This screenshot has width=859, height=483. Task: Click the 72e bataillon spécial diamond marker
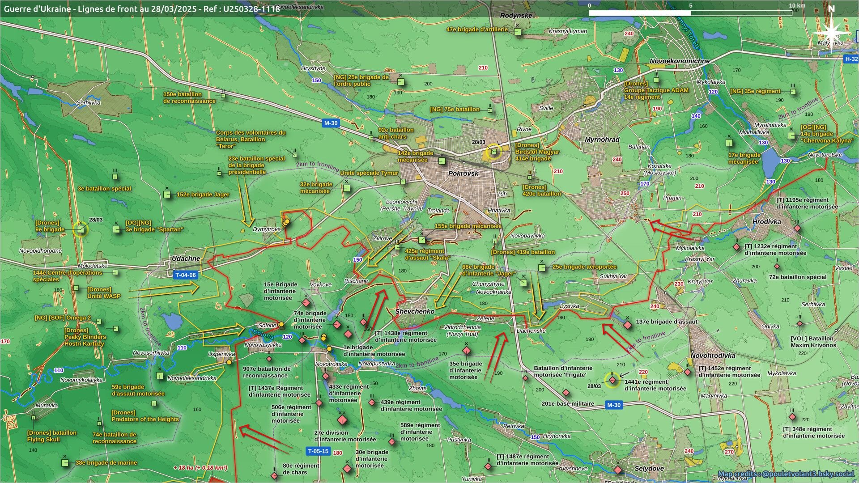pyautogui.click(x=777, y=267)
